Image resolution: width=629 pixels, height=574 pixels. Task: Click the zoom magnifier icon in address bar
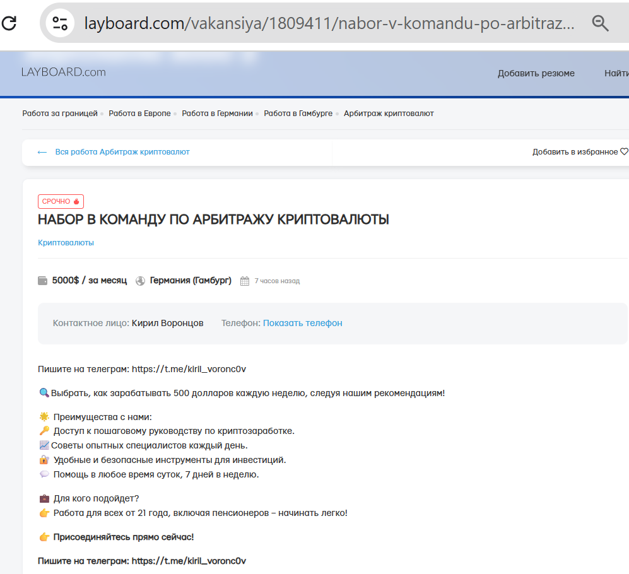click(600, 24)
